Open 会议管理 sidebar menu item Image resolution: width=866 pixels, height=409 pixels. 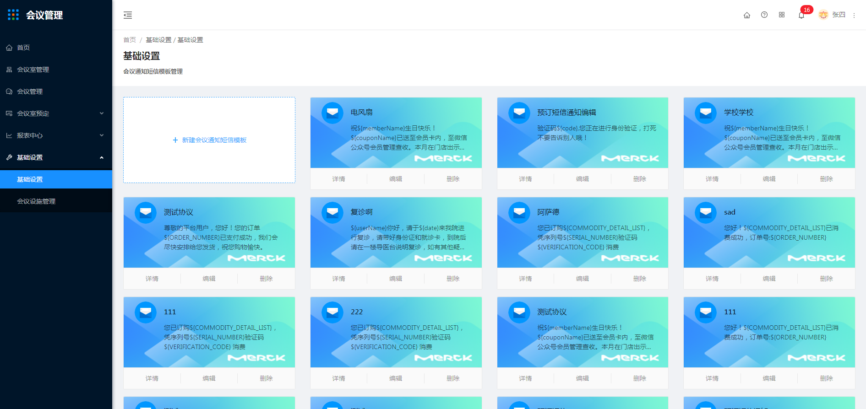[56, 91]
